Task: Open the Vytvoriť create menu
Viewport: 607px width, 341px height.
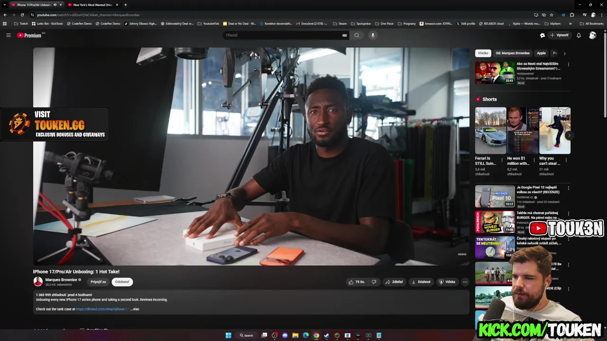Action: (x=559, y=35)
